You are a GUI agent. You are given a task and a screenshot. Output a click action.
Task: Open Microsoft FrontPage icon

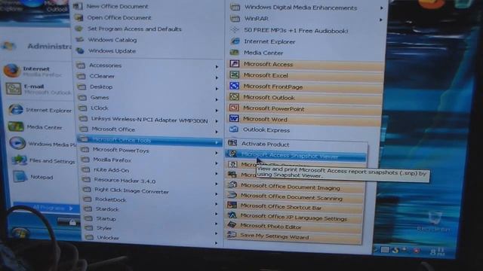pos(235,86)
